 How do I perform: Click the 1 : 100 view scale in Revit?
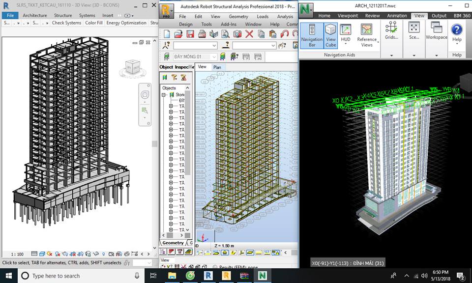(17, 255)
